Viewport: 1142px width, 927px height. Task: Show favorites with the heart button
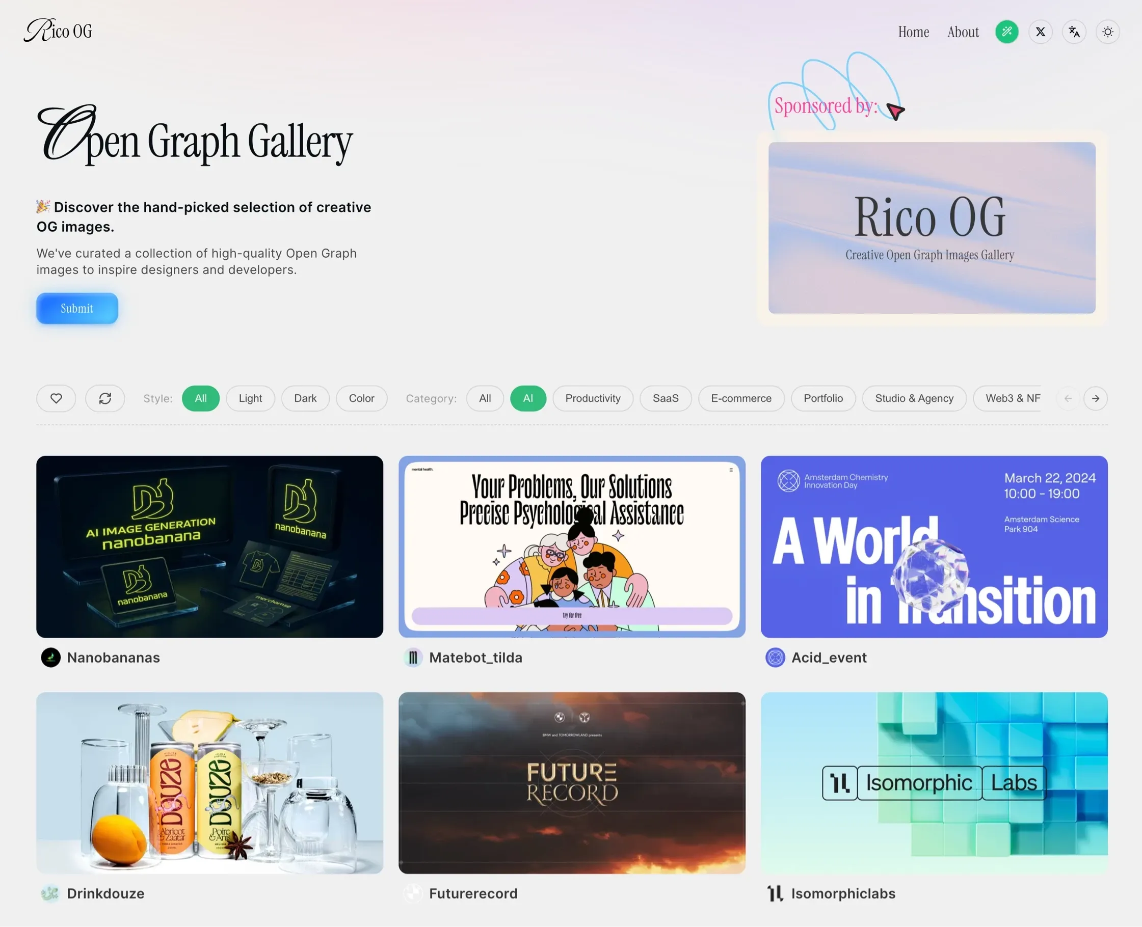point(56,398)
